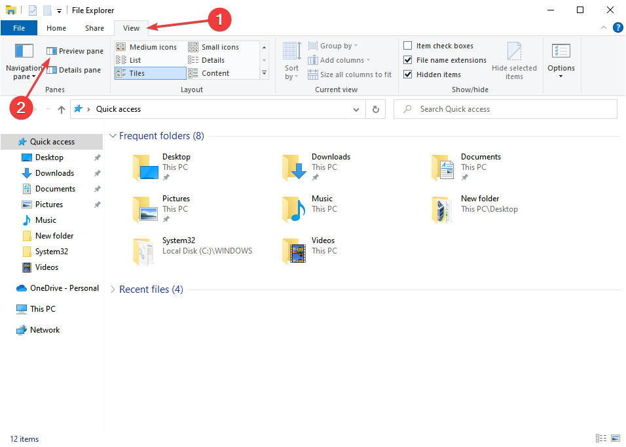The height and width of the screenshot is (447, 626).
Task: Click the Details pane icon
Action: 51,70
